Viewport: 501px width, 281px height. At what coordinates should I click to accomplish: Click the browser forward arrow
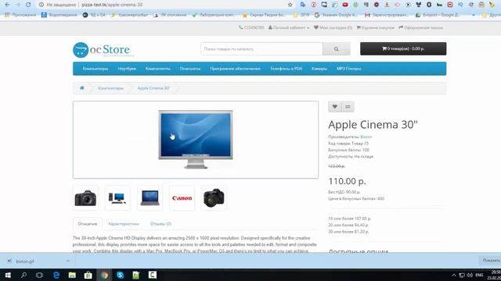click(x=18, y=5)
